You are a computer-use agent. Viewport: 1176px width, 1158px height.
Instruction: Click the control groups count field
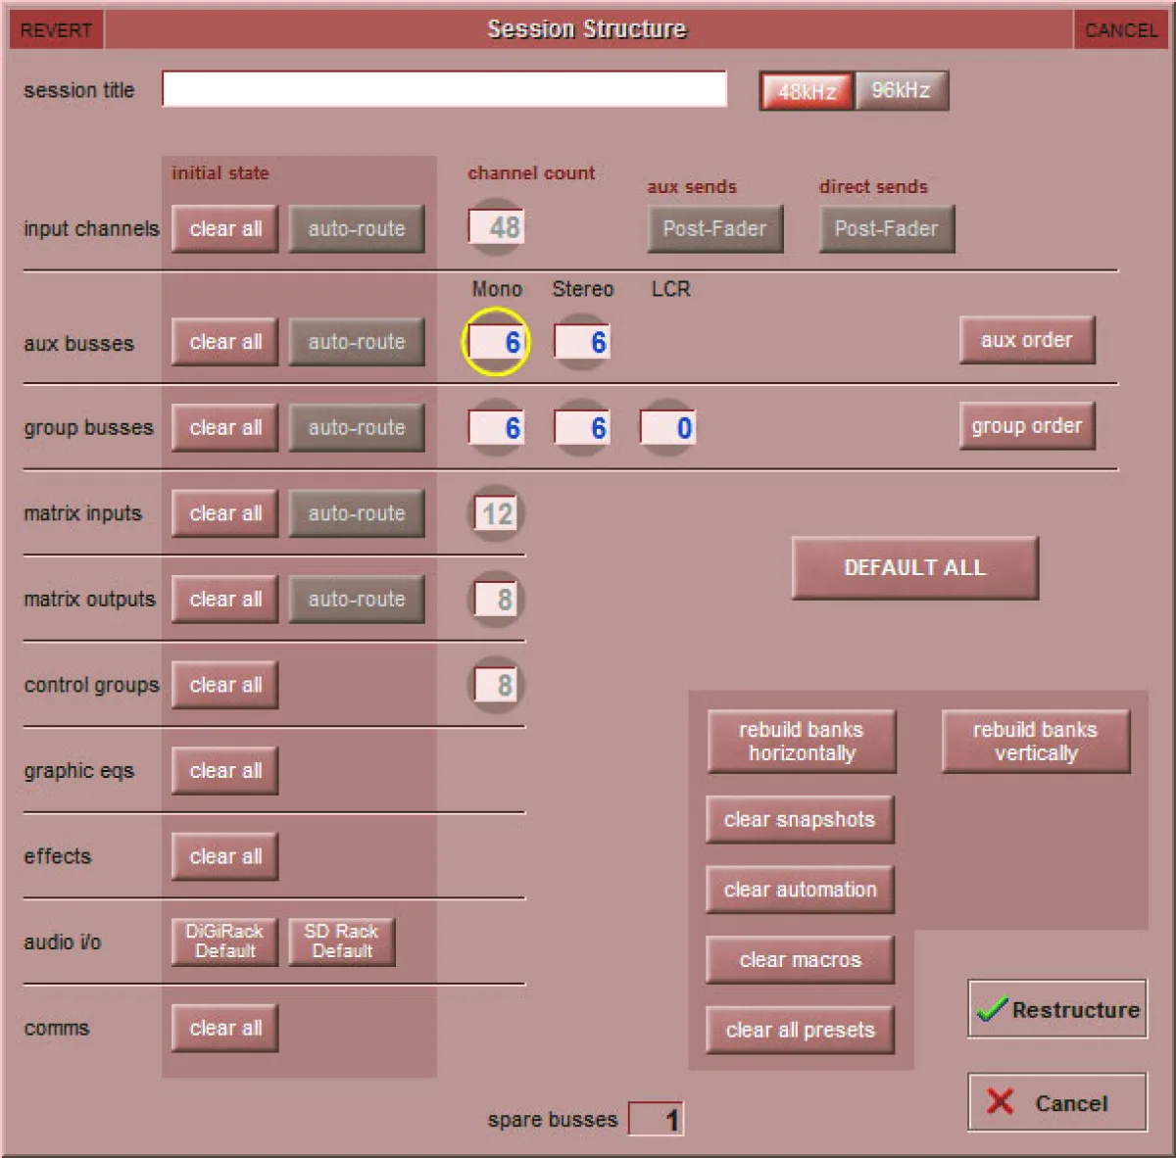(497, 685)
